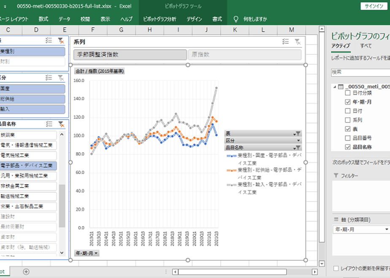Open 区分 legend field dropdown
The image size is (390, 278).
pos(298,141)
